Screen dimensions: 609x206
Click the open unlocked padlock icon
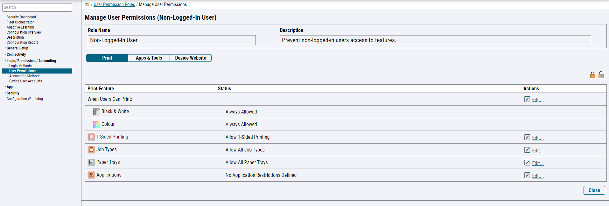[601, 75]
